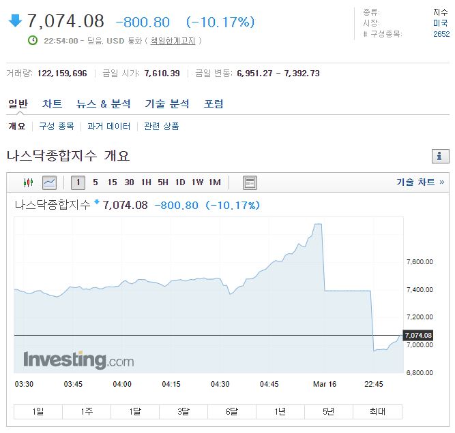The image size is (455, 433).
Task: Click the 7,074.08 price marker on chart axis
Action: (418, 335)
